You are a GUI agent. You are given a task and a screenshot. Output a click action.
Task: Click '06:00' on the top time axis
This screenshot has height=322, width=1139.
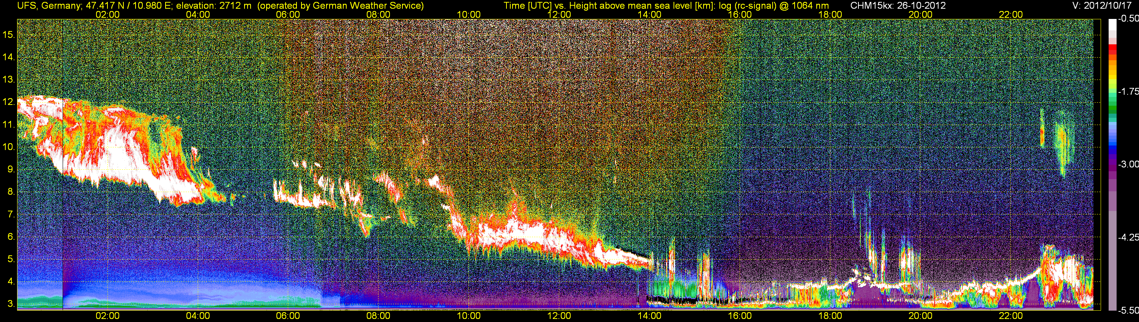(288, 14)
